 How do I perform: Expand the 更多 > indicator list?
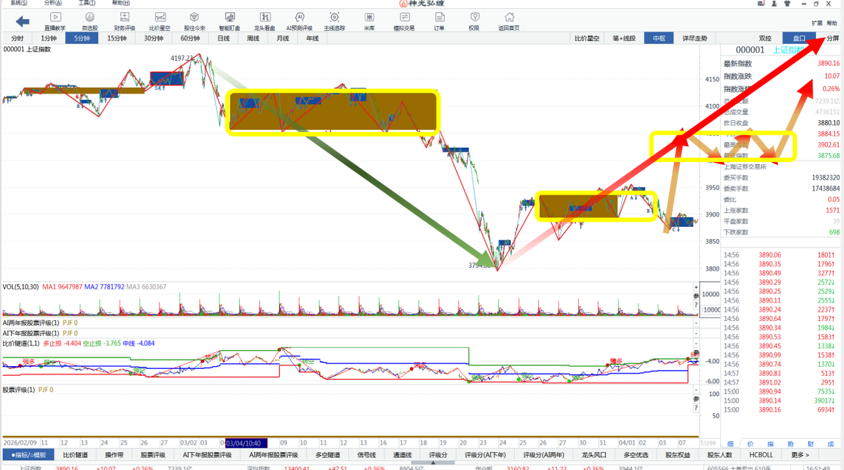[x=800, y=455]
